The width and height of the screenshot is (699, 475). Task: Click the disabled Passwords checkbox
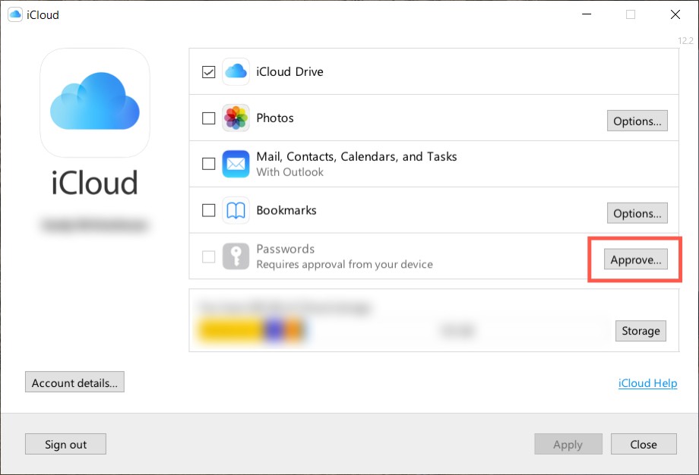point(209,256)
